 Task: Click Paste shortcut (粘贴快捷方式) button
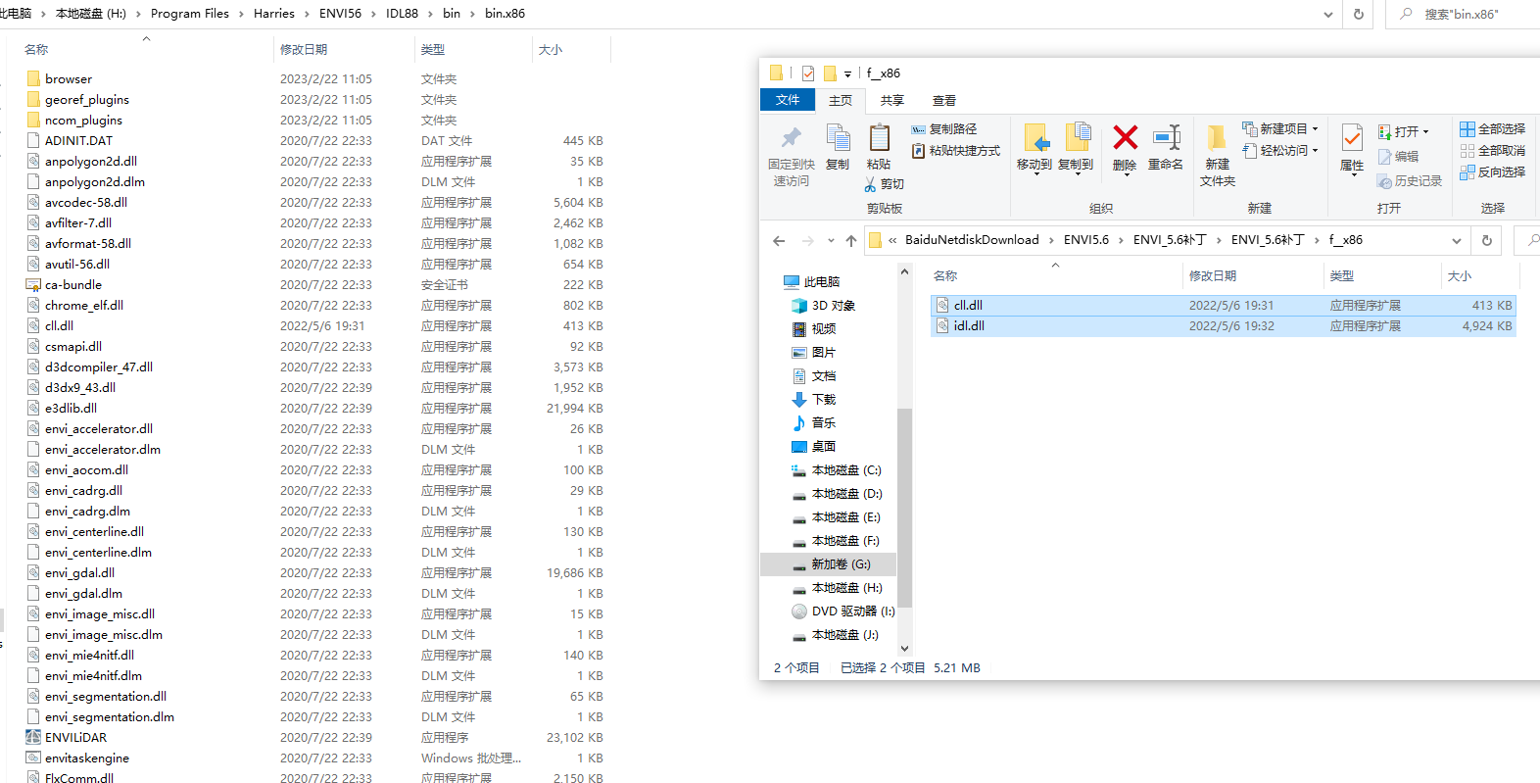click(955, 151)
